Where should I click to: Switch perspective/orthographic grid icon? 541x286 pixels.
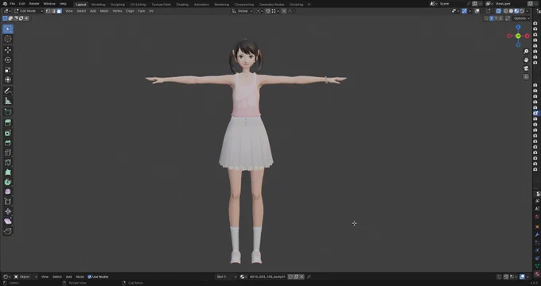[526, 77]
